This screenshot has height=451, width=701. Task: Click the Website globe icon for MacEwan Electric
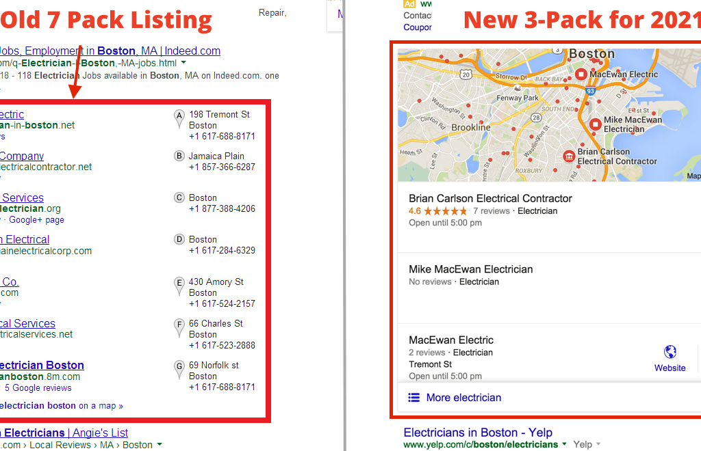[x=670, y=353]
